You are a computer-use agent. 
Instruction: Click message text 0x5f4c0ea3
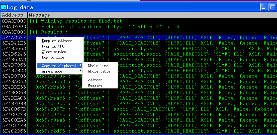(x=50, y=120)
